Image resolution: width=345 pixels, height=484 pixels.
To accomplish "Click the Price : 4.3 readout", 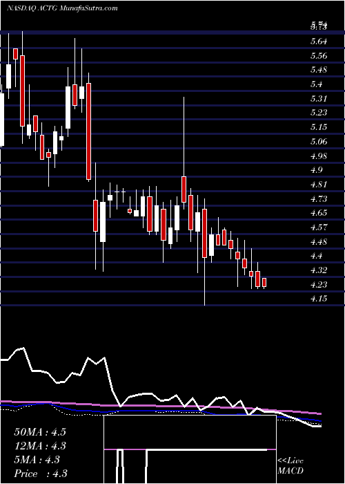I will [41, 474].
